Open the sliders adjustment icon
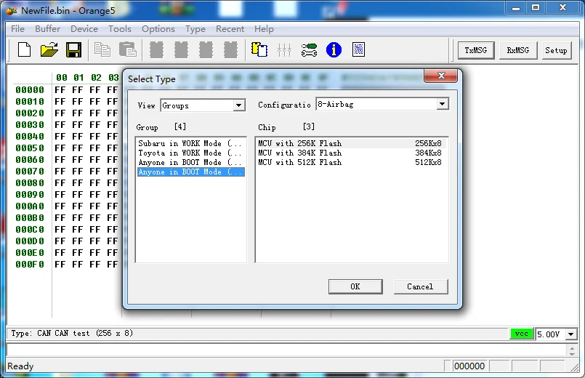585x378 pixels. 284,50
